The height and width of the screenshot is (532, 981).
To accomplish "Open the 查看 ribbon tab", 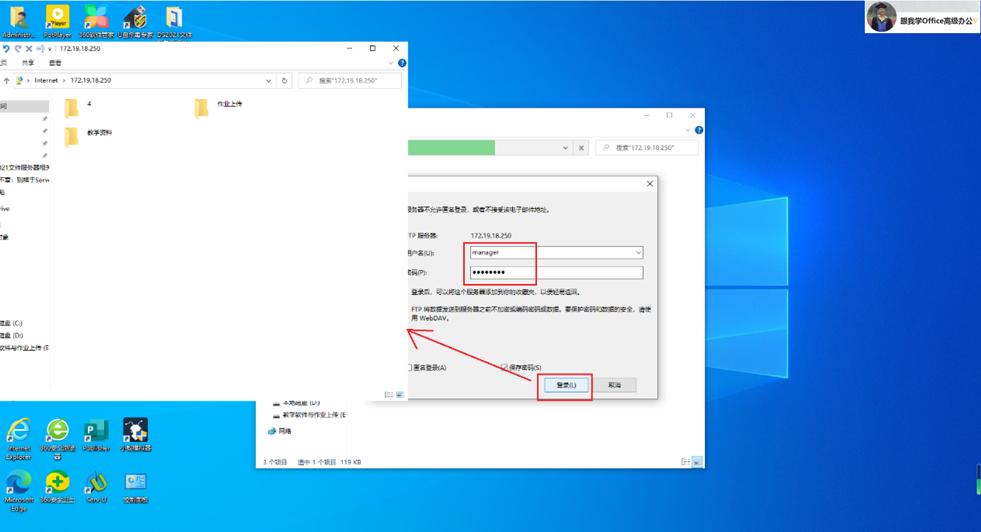I will pyautogui.click(x=55, y=63).
